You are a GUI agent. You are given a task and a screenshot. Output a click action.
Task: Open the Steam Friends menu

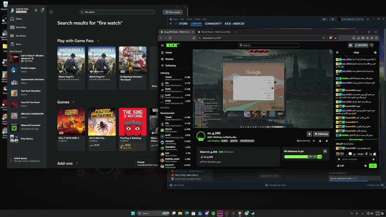[189, 19]
